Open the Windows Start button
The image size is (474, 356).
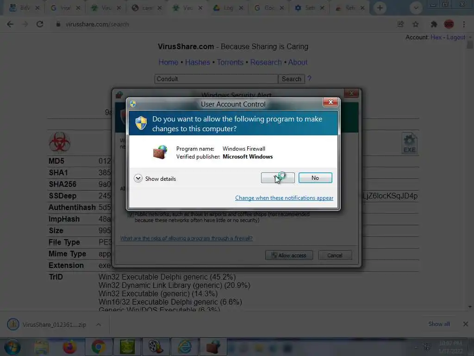(x=12, y=347)
